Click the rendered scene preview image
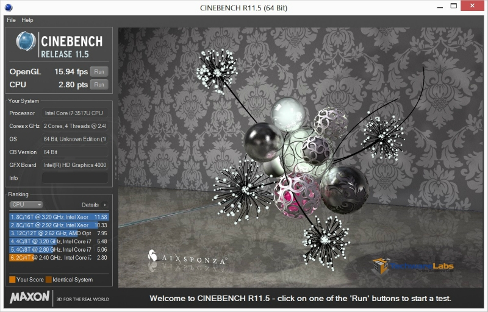Image resolution: width=488 pixels, height=312 pixels. pos(300,157)
